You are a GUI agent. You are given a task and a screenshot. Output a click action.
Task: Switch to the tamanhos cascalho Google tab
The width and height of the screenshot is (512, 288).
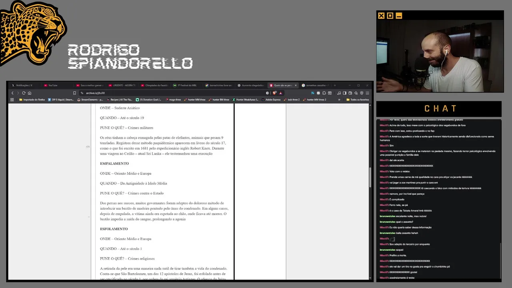click(x=315, y=85)
